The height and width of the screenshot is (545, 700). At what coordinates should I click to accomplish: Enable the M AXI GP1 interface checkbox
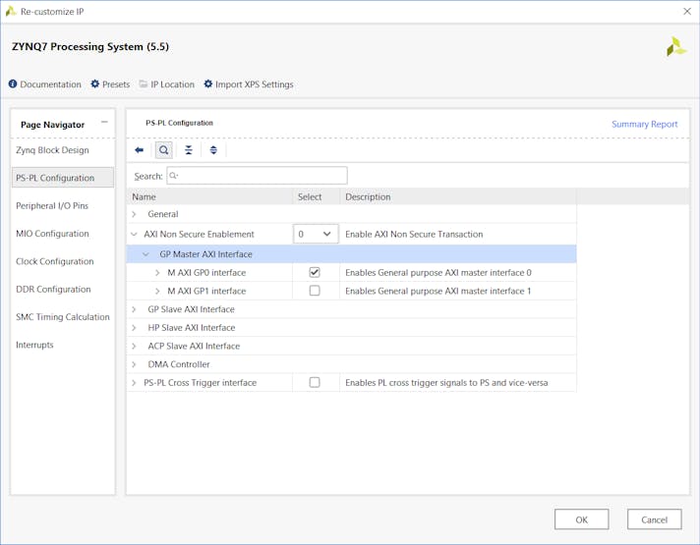pyautogui.click(x=315, y=291)
